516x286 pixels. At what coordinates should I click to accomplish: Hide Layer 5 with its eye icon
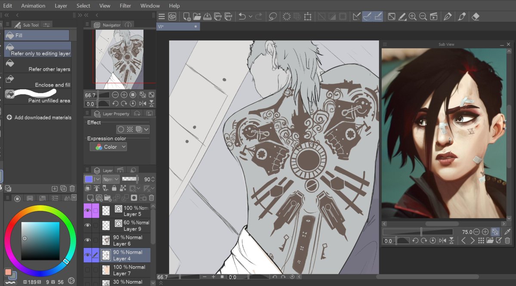(87, 210)
